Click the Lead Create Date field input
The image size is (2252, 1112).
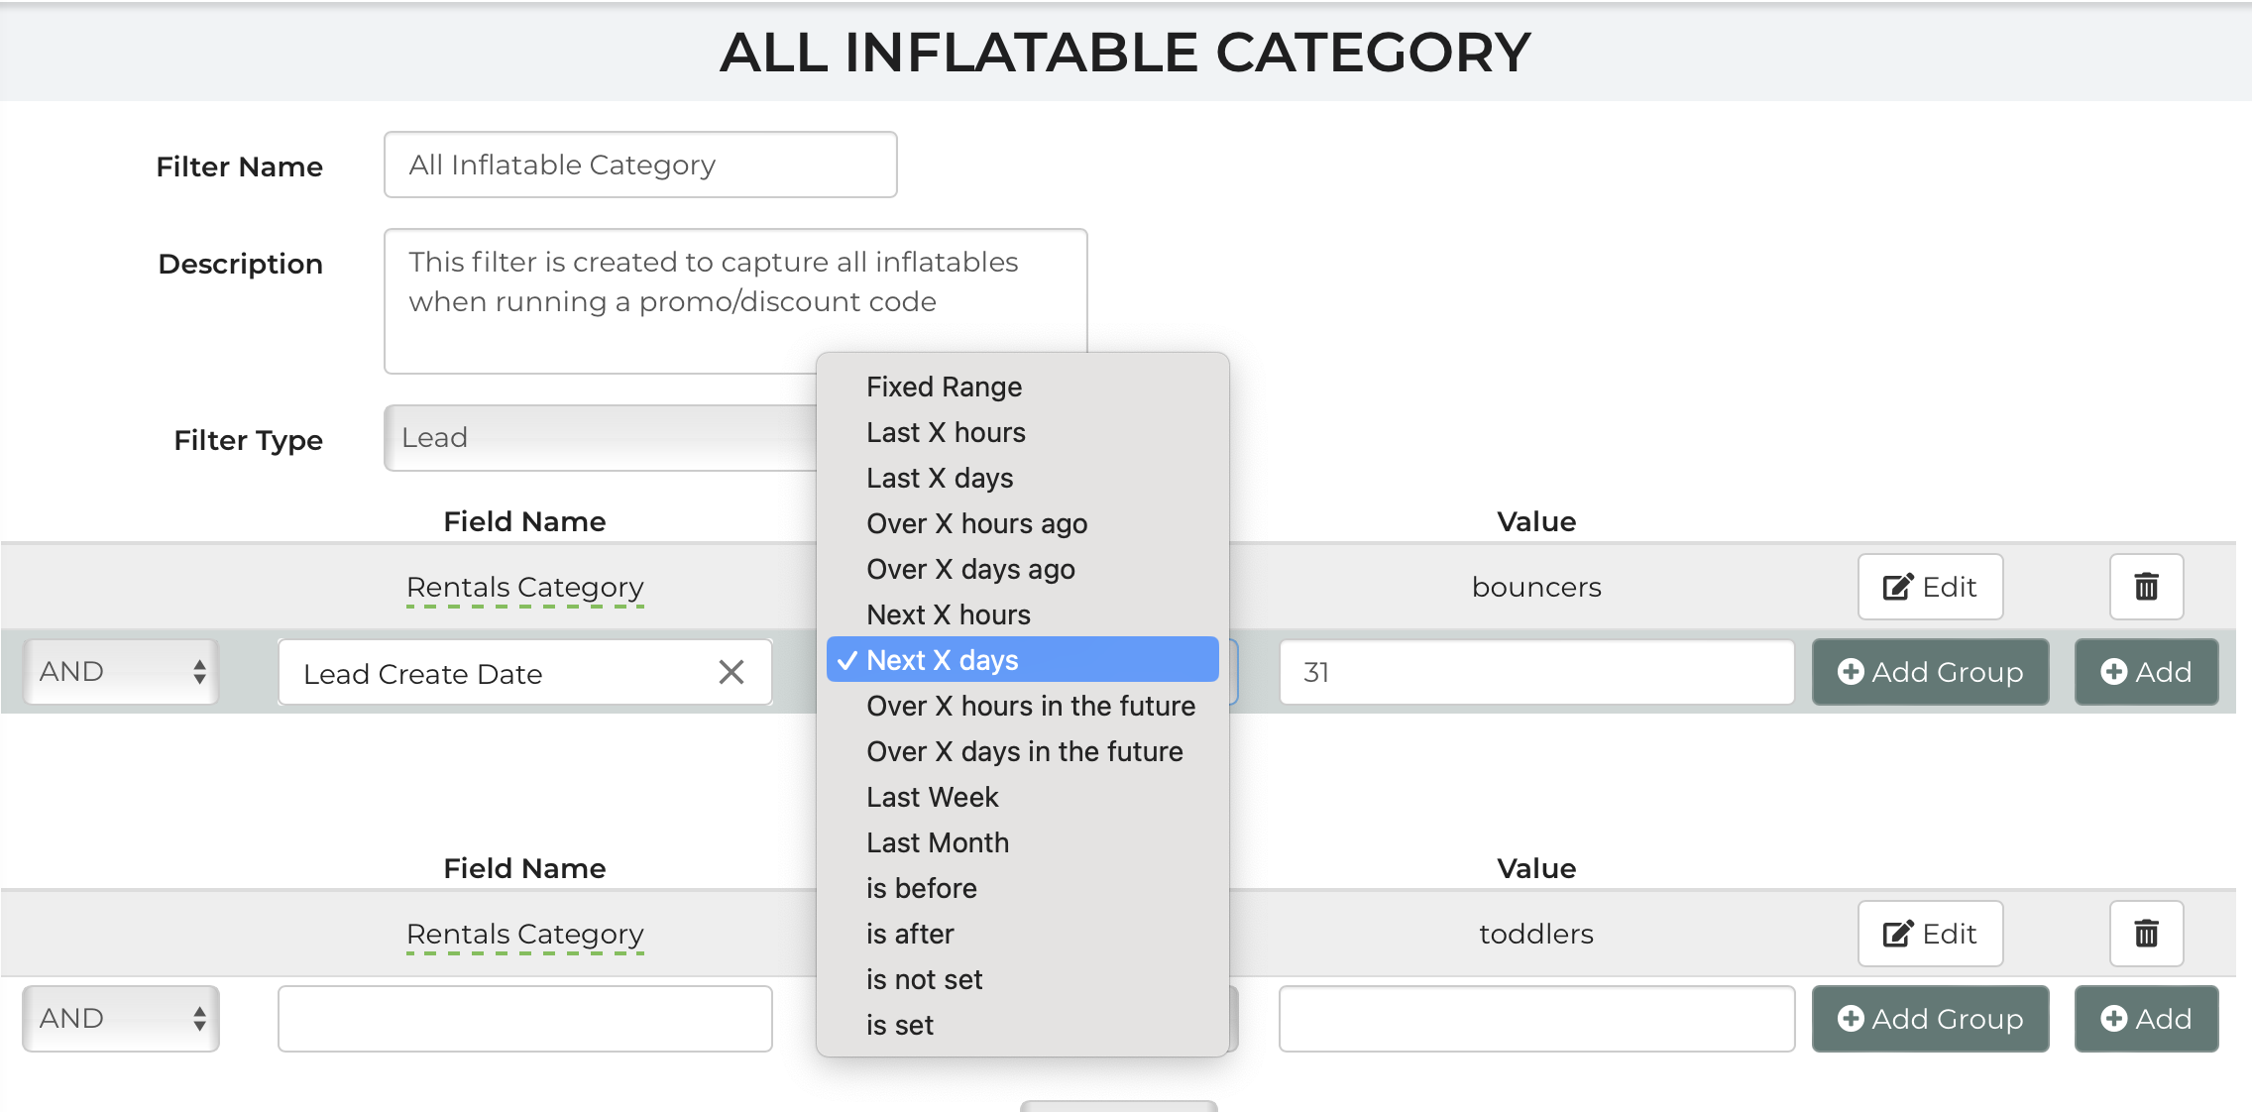tap(525, 672)
